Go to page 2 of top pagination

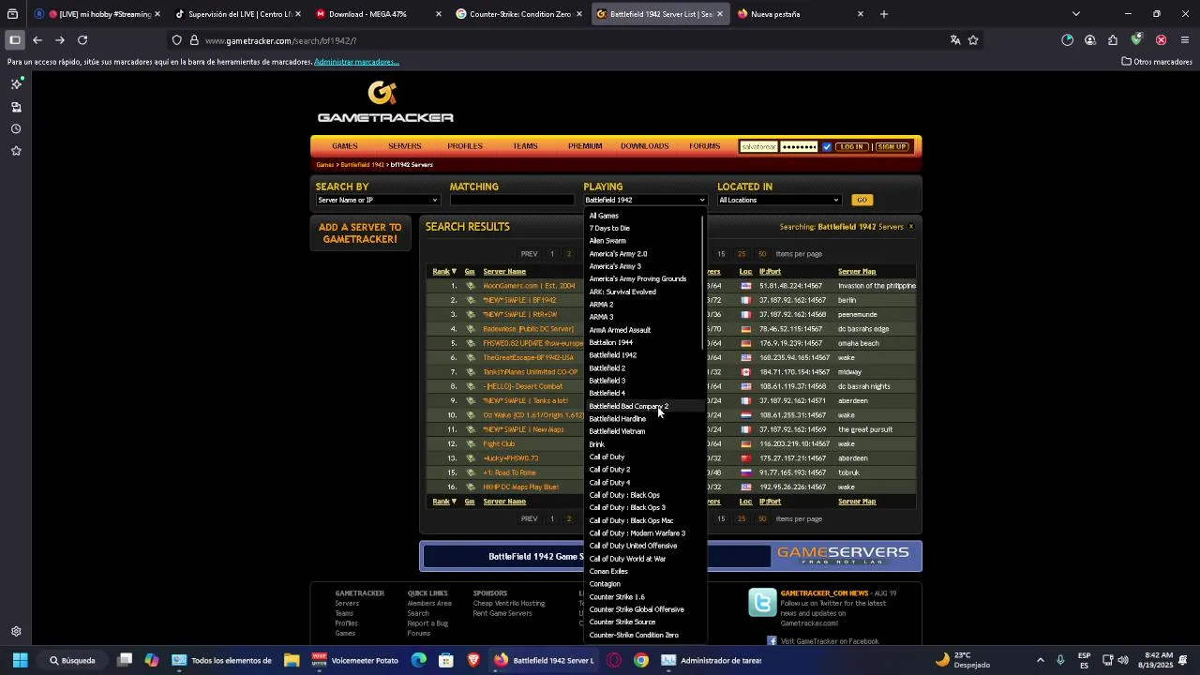(x=568, y=254)
